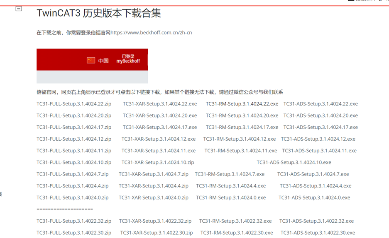The width and height of the screenshot is (389, 238).
Task: Download TC31-XAR-Setup.3.1.4022.32.zip
Action: click(155, 221)
